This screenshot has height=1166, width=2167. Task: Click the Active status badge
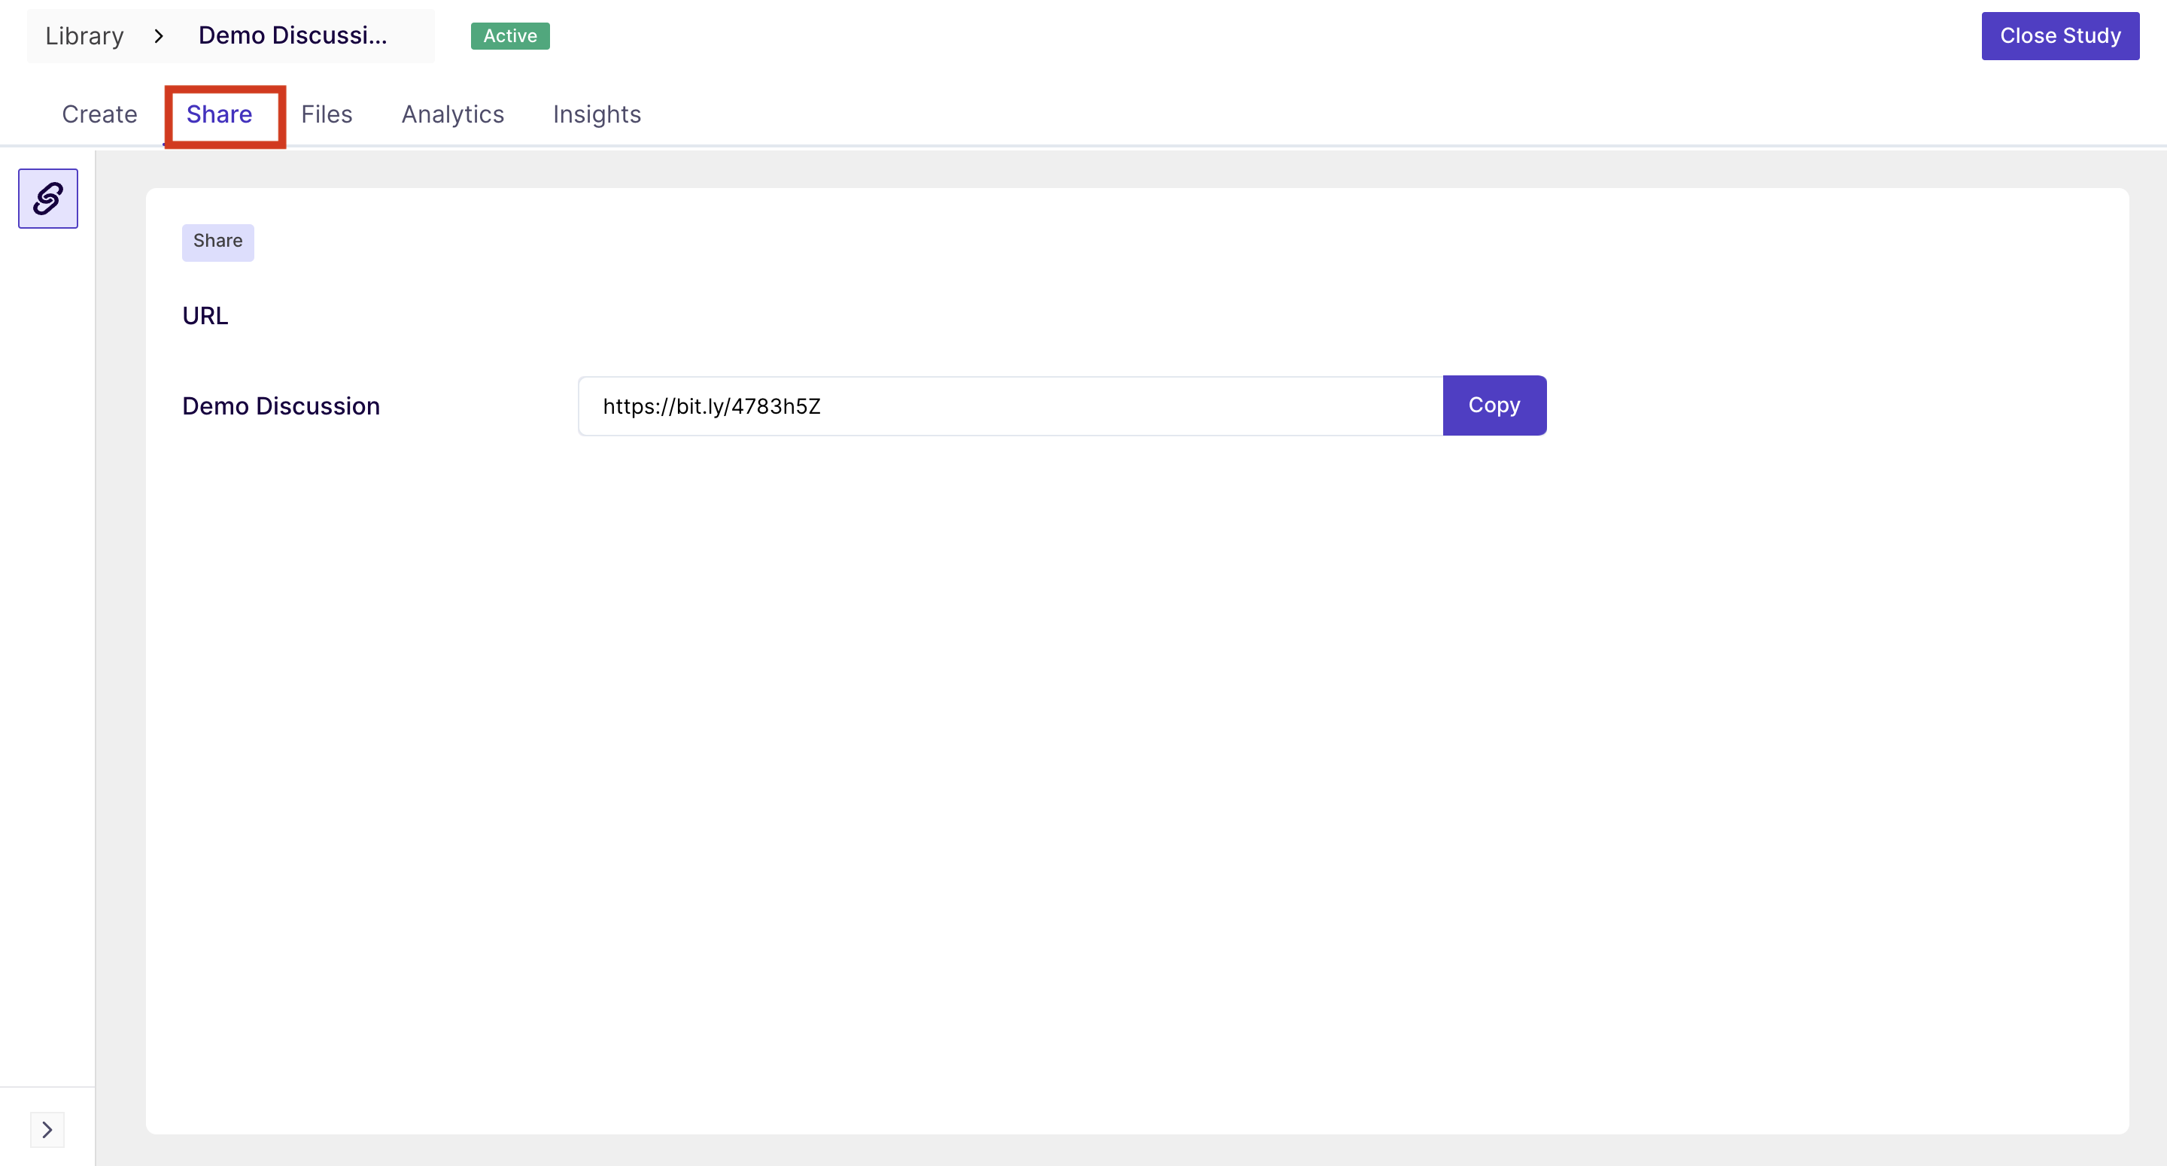point(510,36)
